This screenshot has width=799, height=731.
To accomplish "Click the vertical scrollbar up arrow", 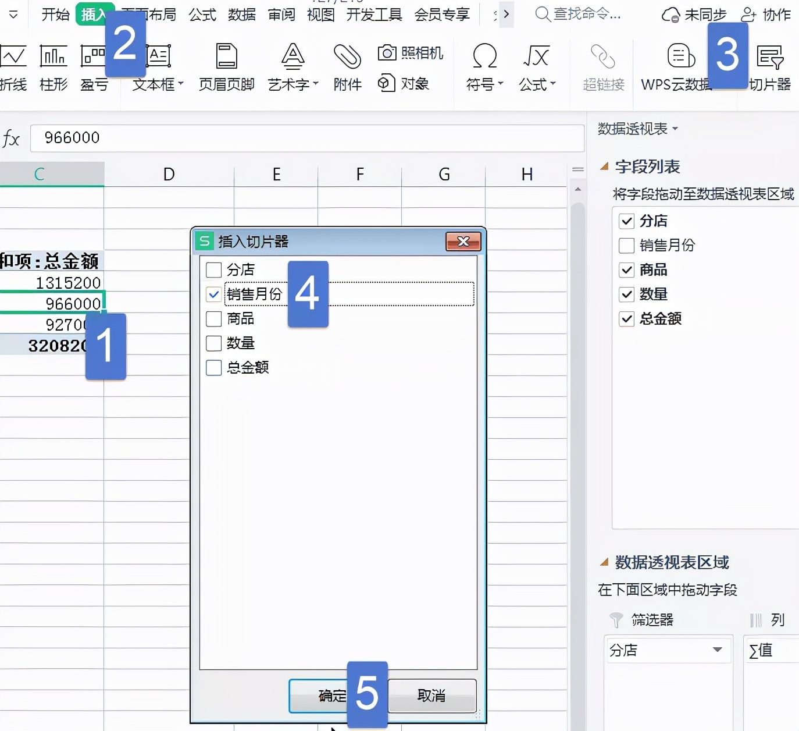I will point(577,190).
